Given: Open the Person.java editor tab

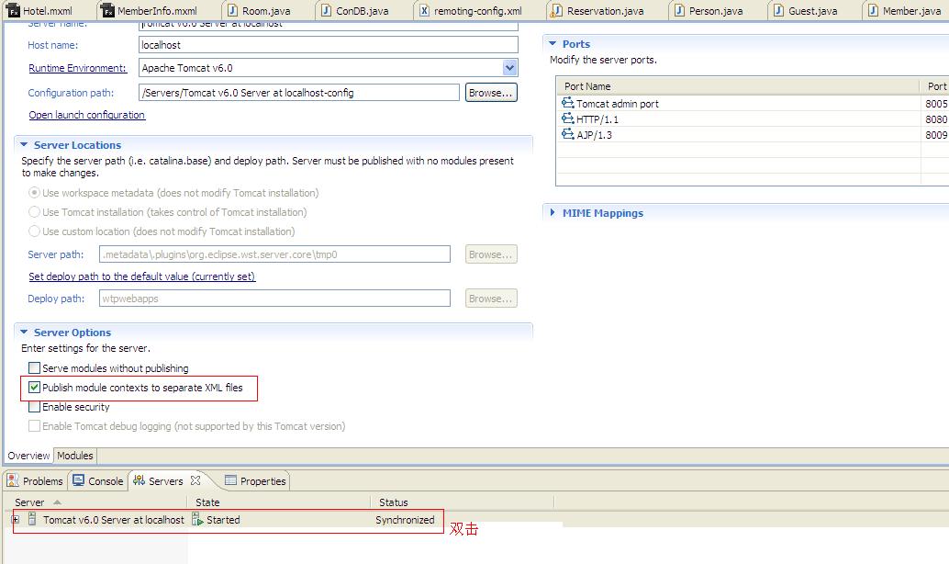Looking at the screenshot, I should (x=709, y=11).
